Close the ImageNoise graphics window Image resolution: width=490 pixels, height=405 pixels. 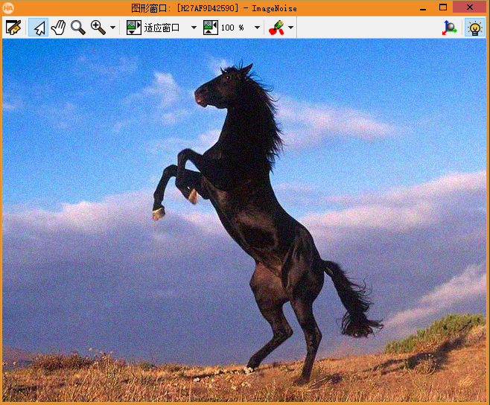[470, 7]
